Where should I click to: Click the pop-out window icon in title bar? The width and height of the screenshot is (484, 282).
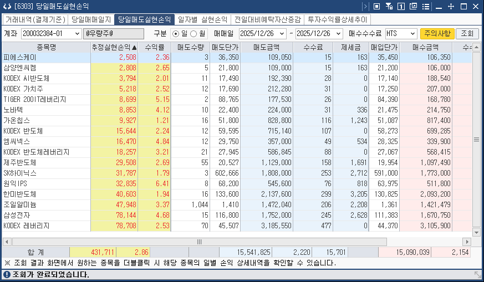coord(414,6)
